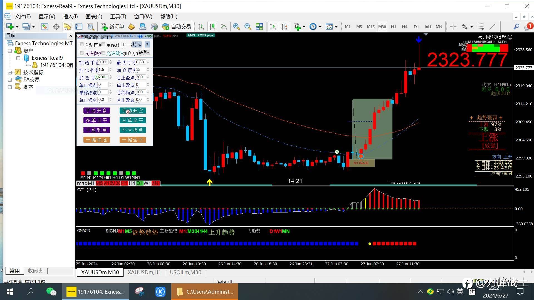
Task: Zoom out of the chart
Action: [248, 27]
